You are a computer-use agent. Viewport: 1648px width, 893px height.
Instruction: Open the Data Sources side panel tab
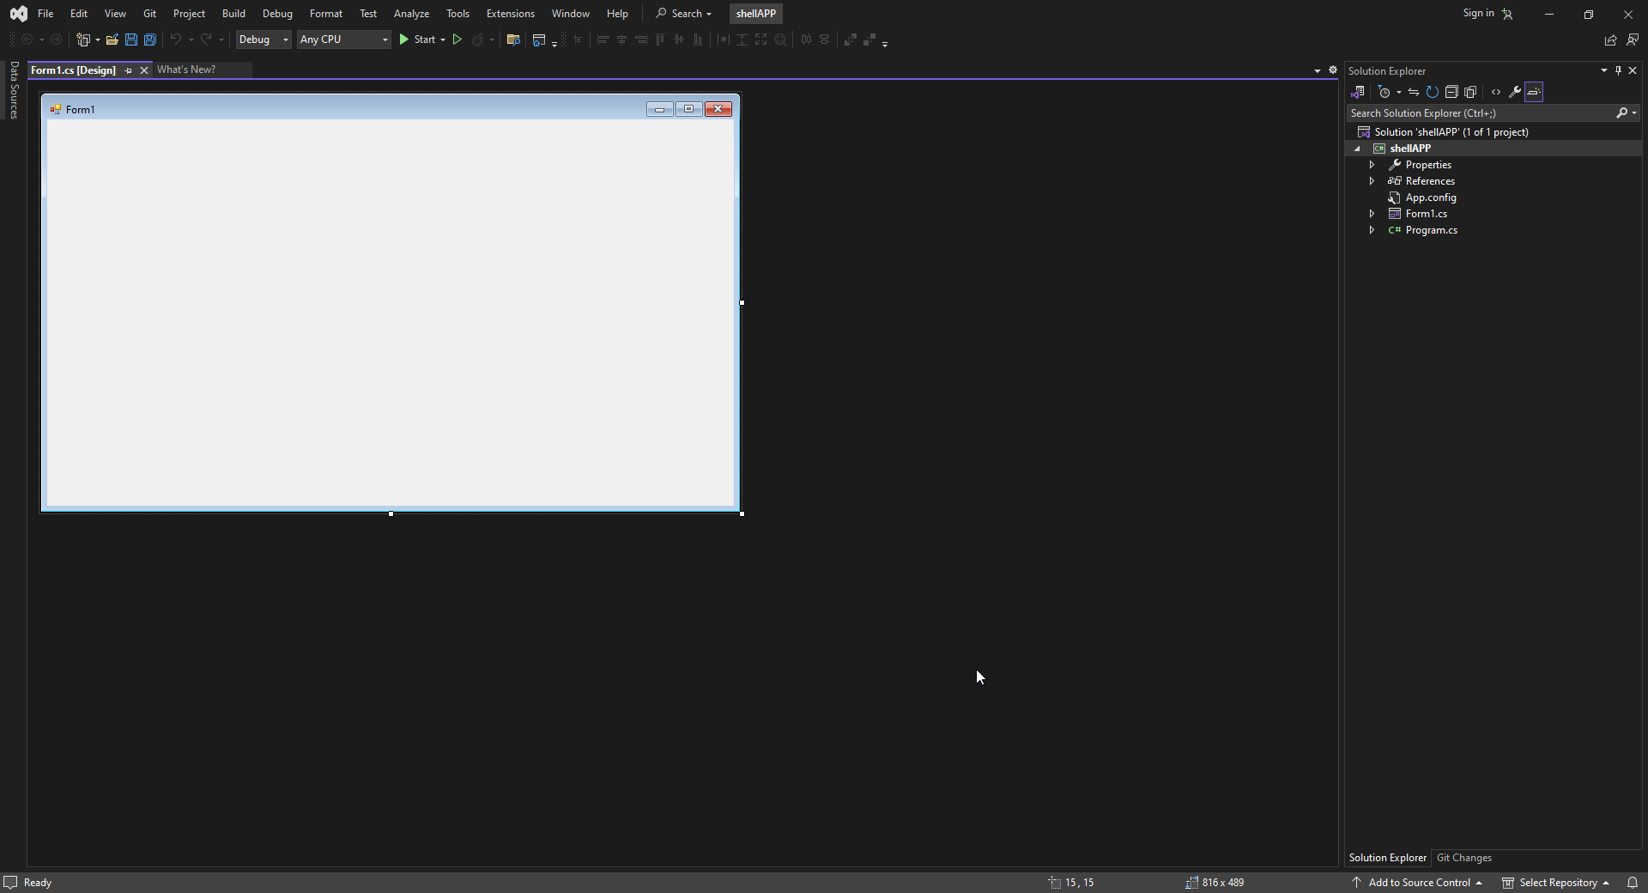pos(14,89)
